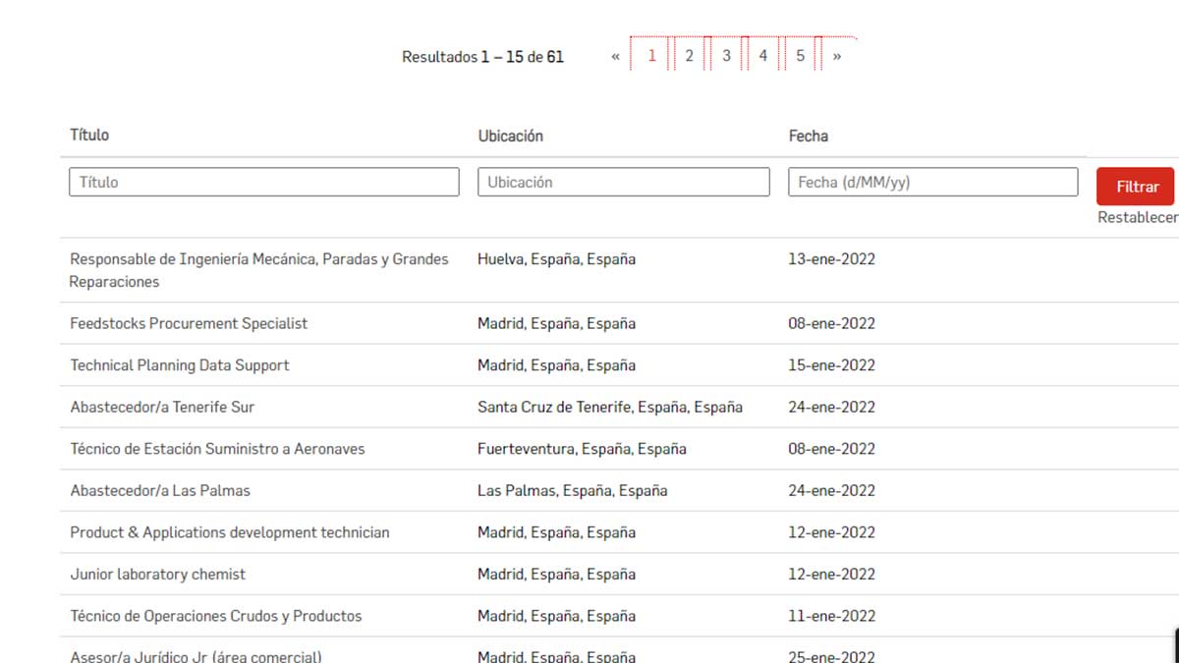
Task: View the Abastecedor/a Tenerife Sur posting
Action: tap(162, 407)
